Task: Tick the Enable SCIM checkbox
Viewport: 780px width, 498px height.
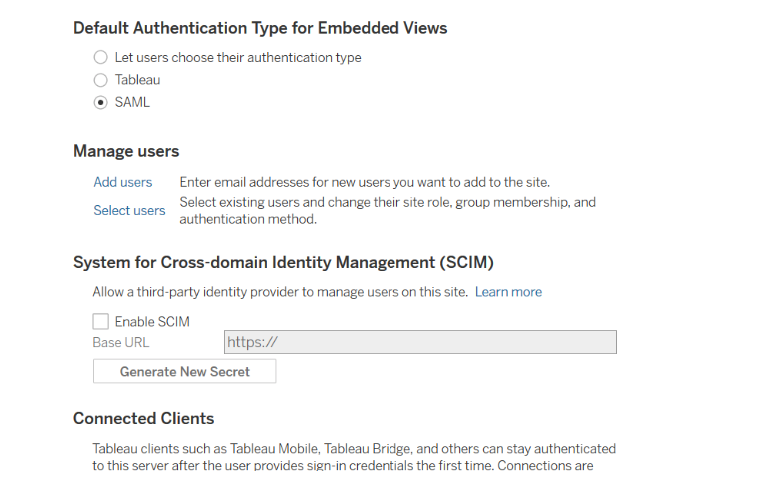Action: tap(100, 322)
